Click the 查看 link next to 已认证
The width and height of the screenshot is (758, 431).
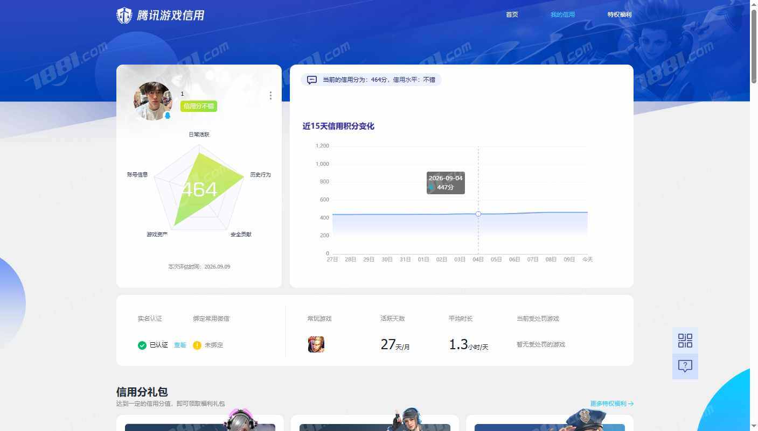coord(180,345)
